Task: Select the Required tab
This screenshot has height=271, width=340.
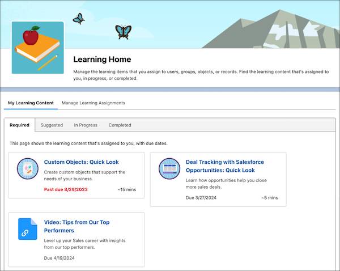Action: [19, 125]
